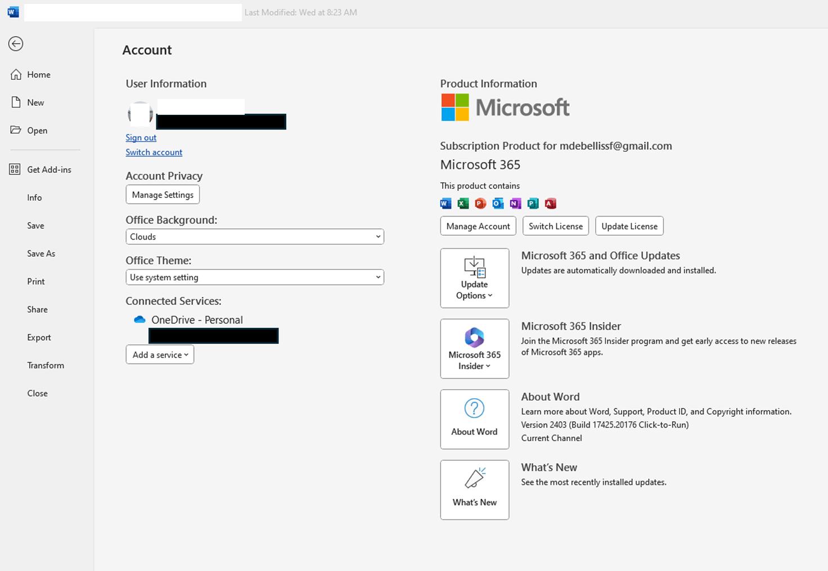Click the Current Channel text
The height and width of the screenshot is (571, 828).
click(551, 438)
